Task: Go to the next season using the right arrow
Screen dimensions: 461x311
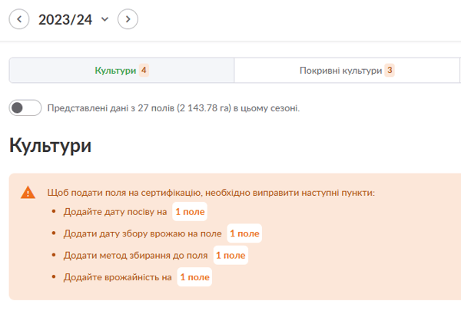Action: point(128,19)
